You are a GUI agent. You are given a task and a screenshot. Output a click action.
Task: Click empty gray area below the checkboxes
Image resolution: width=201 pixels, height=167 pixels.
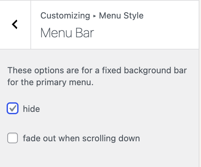click(x=99, y=157)
